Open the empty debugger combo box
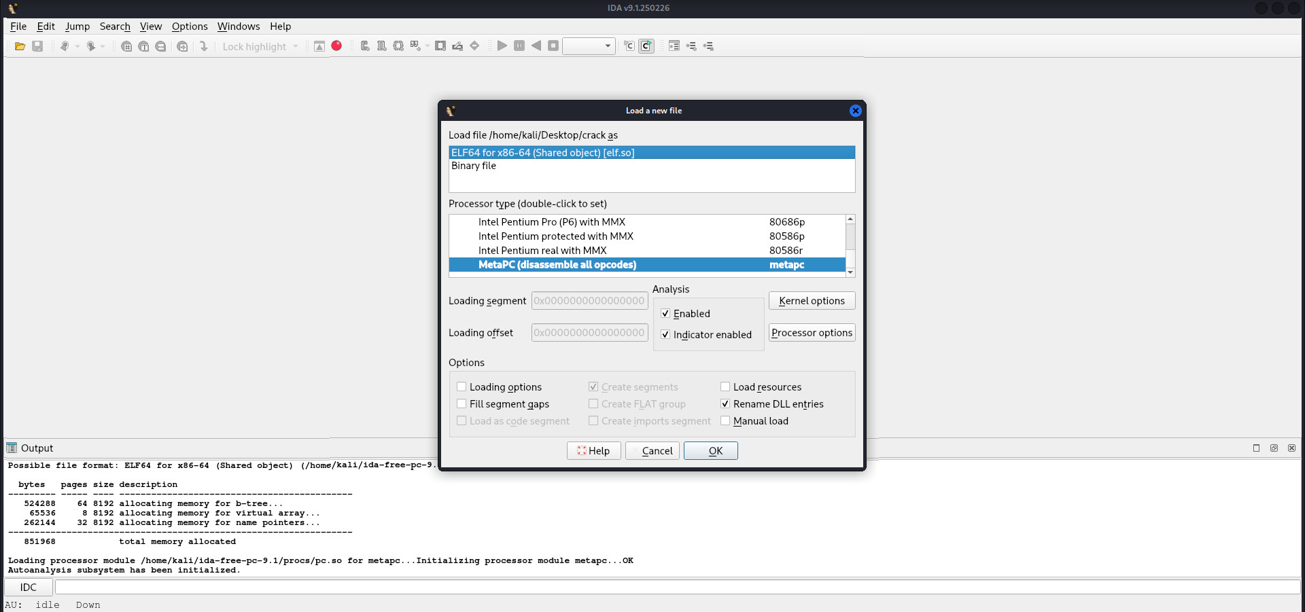The width and height of the screenshot is (1305, 612). [x=589, y=46]
